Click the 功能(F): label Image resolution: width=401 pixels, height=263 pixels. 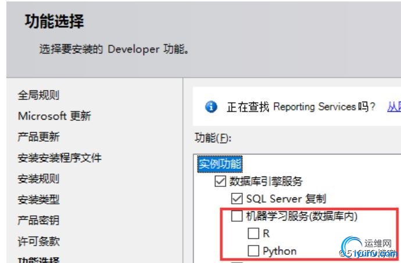(213, 138)
